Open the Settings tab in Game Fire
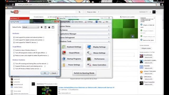 click(x=89, y=22)
